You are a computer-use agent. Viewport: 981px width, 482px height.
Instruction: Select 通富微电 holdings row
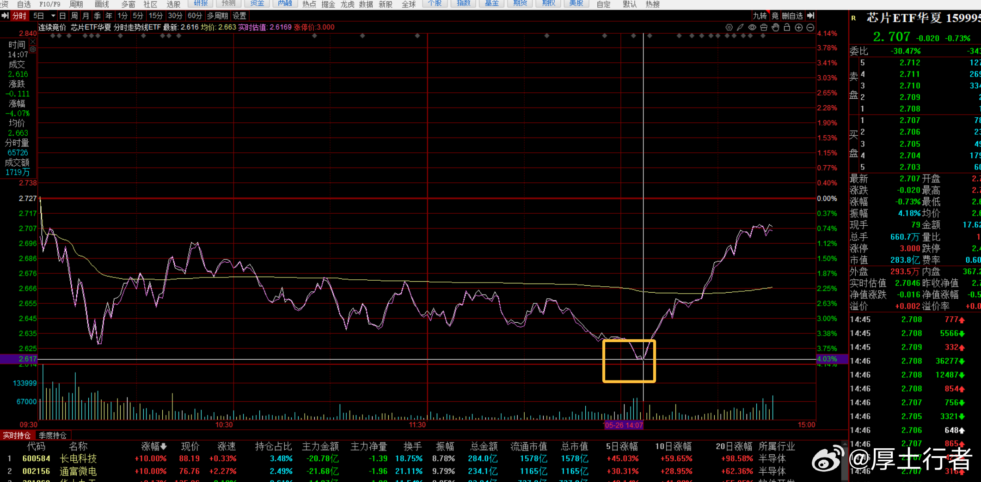coord(421,471)
